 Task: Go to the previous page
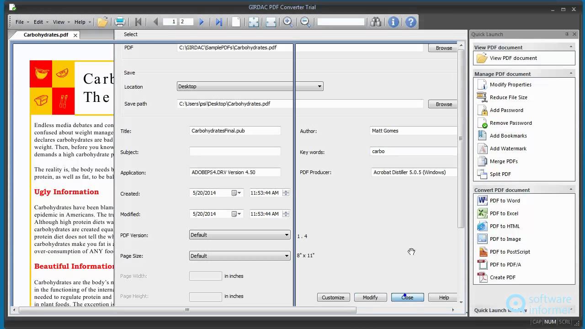click(155, 21)
